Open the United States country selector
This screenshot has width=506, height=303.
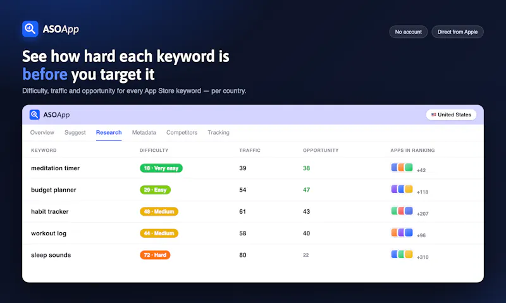click(x=451, y=114)
